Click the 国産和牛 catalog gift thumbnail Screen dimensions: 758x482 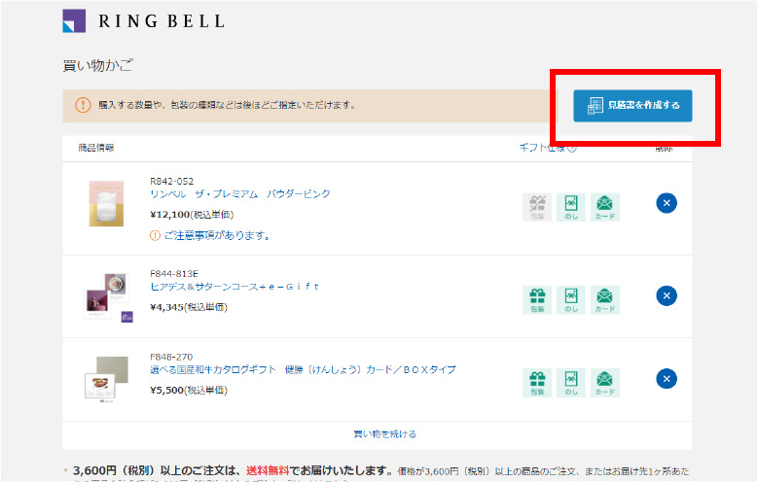107,379
